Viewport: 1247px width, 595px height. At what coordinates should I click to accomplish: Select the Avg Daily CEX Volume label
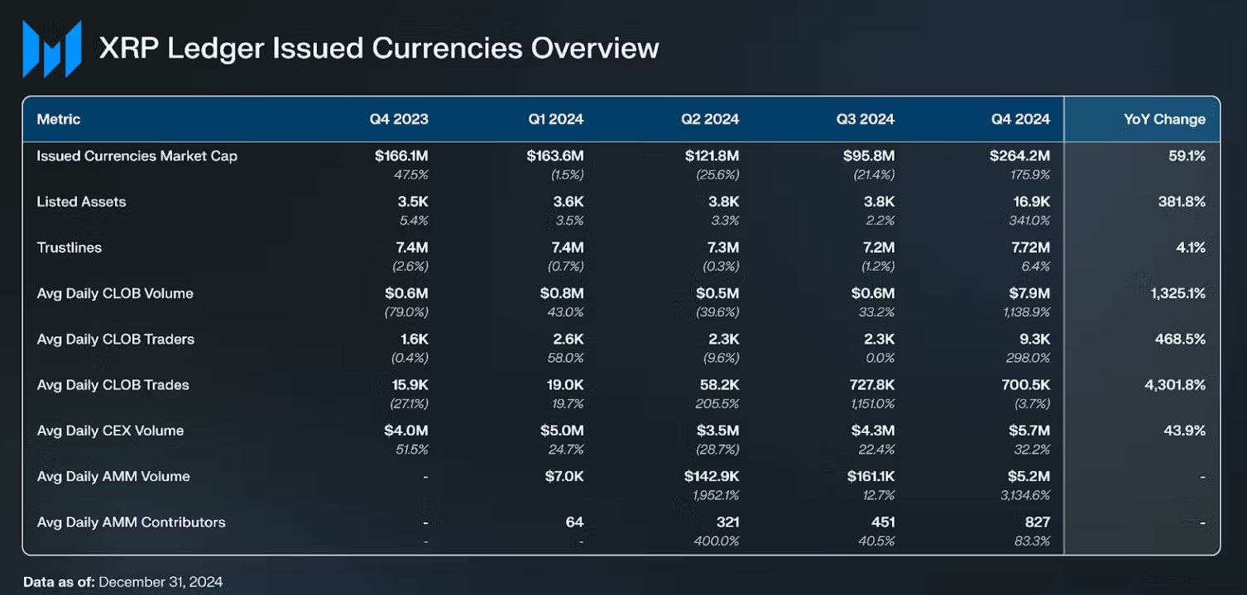point(110,431)
